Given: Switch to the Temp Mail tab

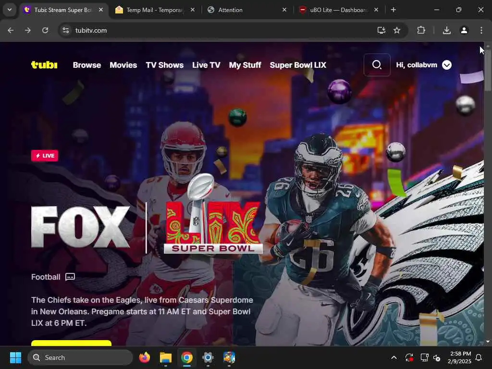Looking at the screenshot, I should click(154, 10).
